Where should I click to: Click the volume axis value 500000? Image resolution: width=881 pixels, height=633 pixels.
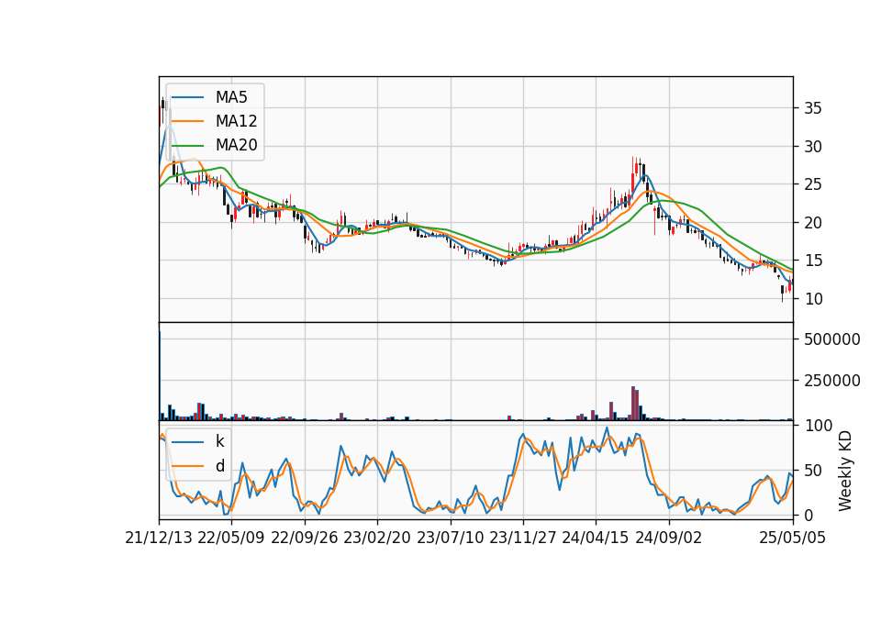pyautogui.click(x=832, y=339)
